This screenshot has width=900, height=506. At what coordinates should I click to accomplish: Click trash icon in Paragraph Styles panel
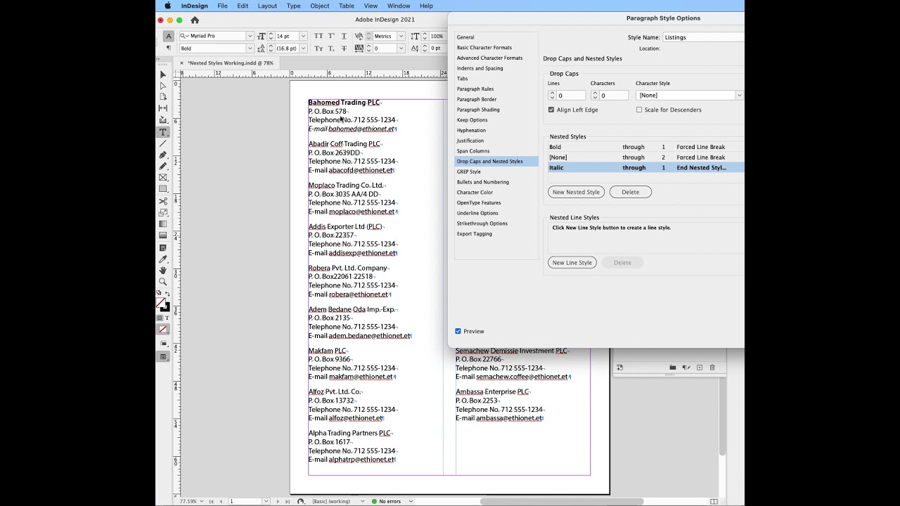pyautogui.click(x=712, y=368)
